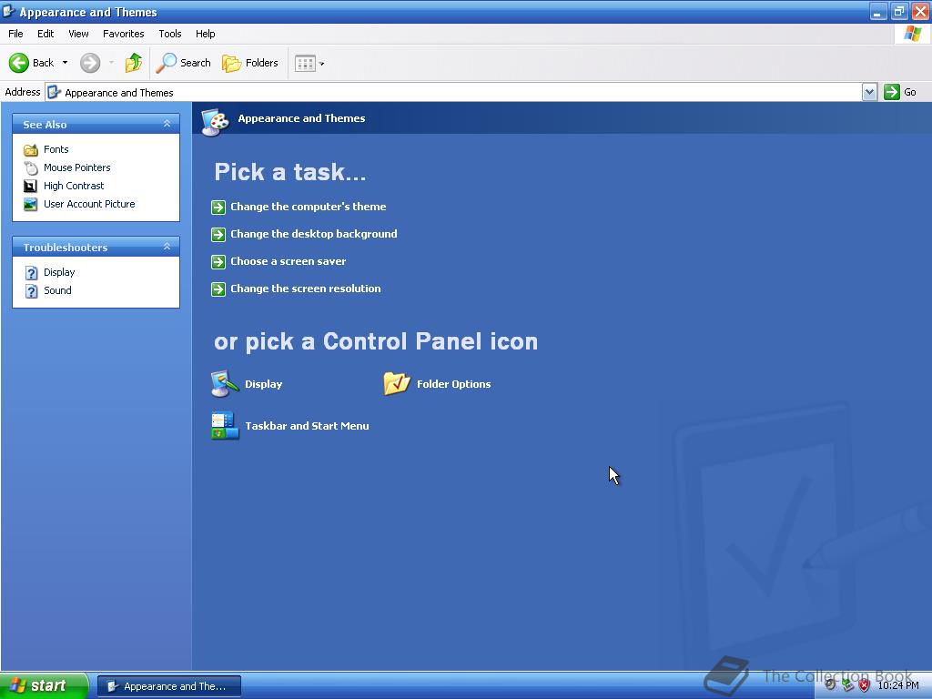Open the Start menu
Image resolution: width=932 pixels, height=699 pixels.
pos(44,686)
